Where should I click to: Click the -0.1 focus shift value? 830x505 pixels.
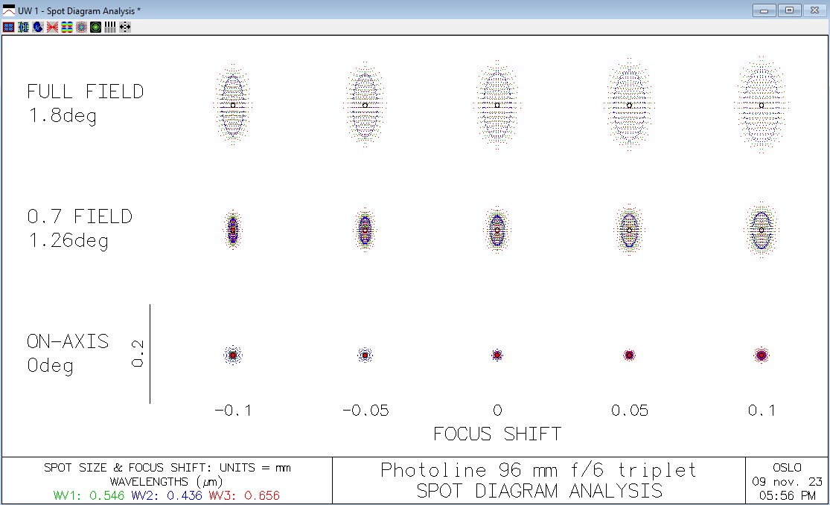pyautogui.click(x=233, y=411)
